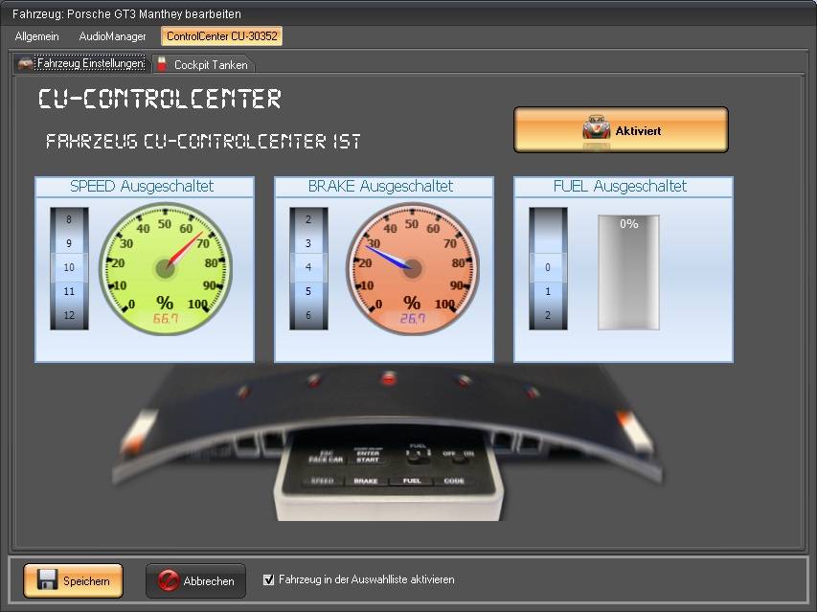Select value 5 in the BRAKE wheel
Screen dimensions: 817x612
click(308, 291)
